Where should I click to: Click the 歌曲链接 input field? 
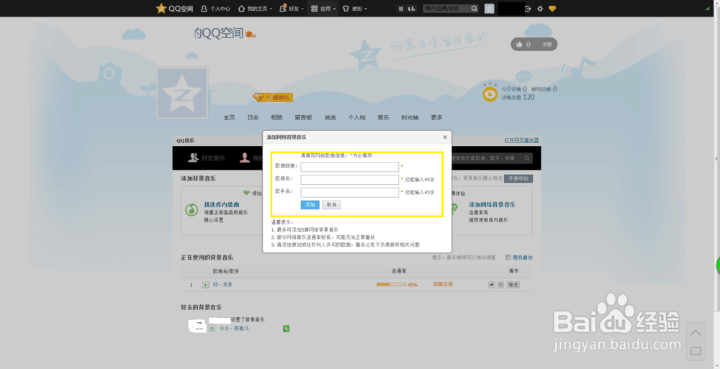pos(349,167)
